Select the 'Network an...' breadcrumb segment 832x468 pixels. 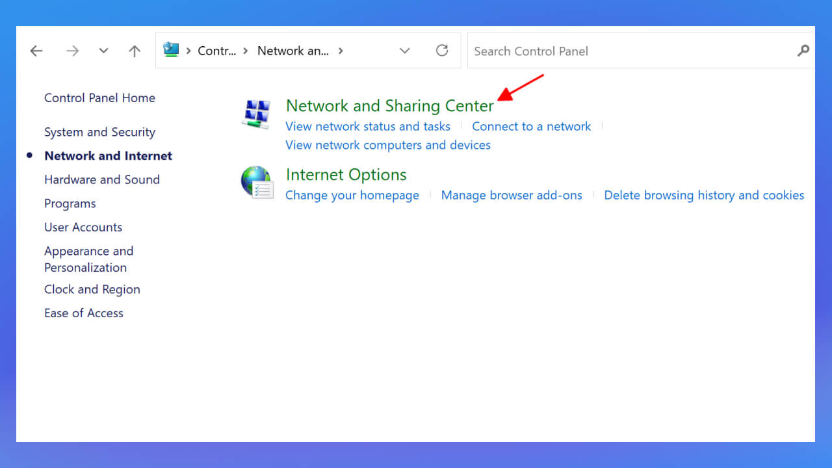[293, 51]
